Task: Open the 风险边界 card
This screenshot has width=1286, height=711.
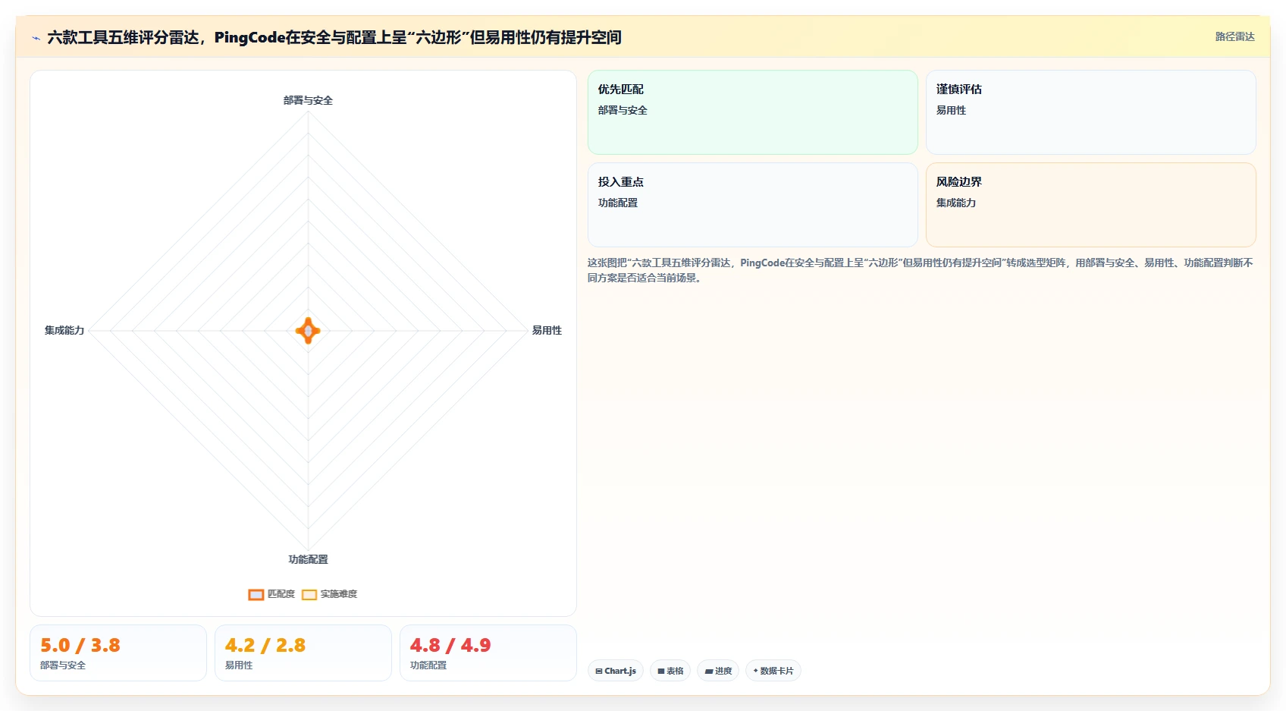Action: 1091,205
